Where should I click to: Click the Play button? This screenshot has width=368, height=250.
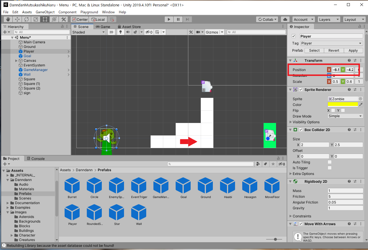[169, 19]
